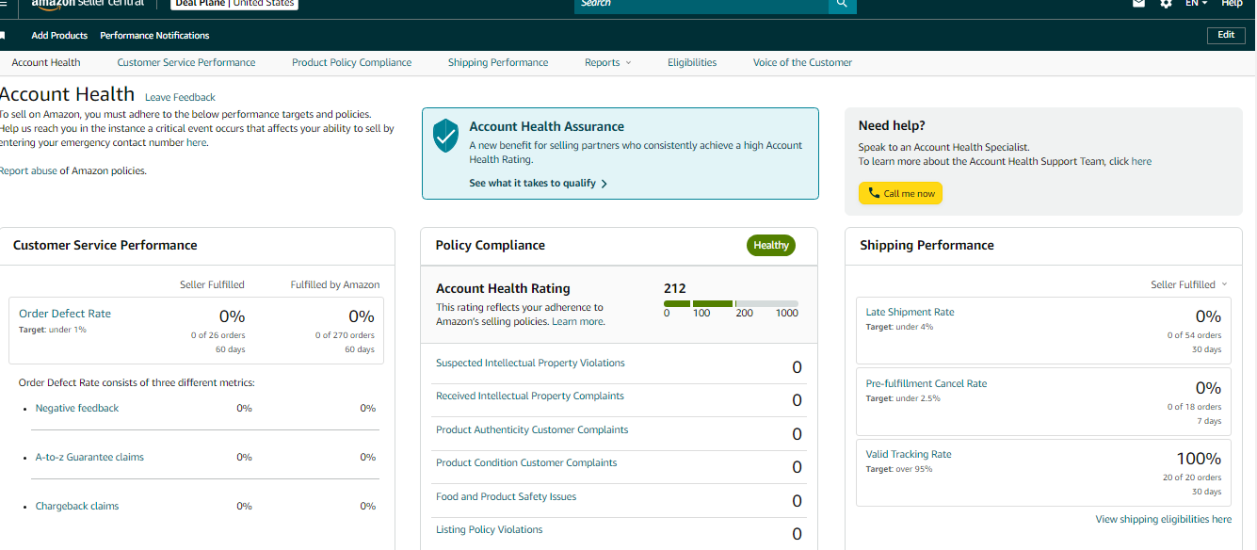
Task: Click the Deal Plane United States selector
Action: point(234,4)
